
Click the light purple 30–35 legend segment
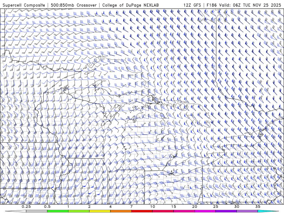pyautogui.click(x=247, y=211)
